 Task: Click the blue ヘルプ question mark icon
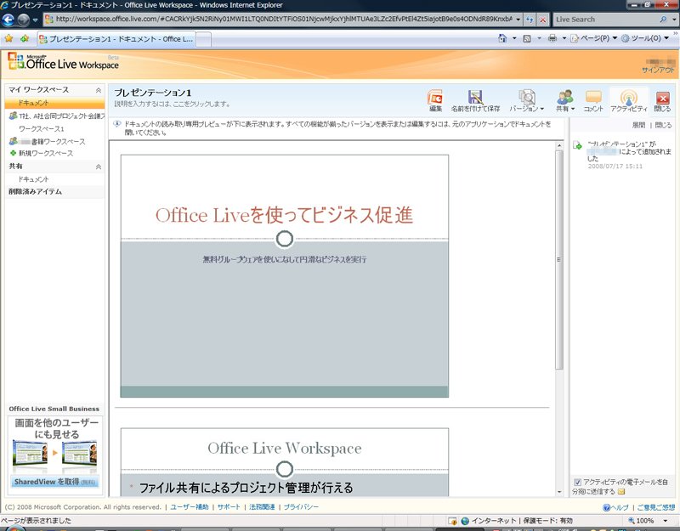(x=606, y=507)
